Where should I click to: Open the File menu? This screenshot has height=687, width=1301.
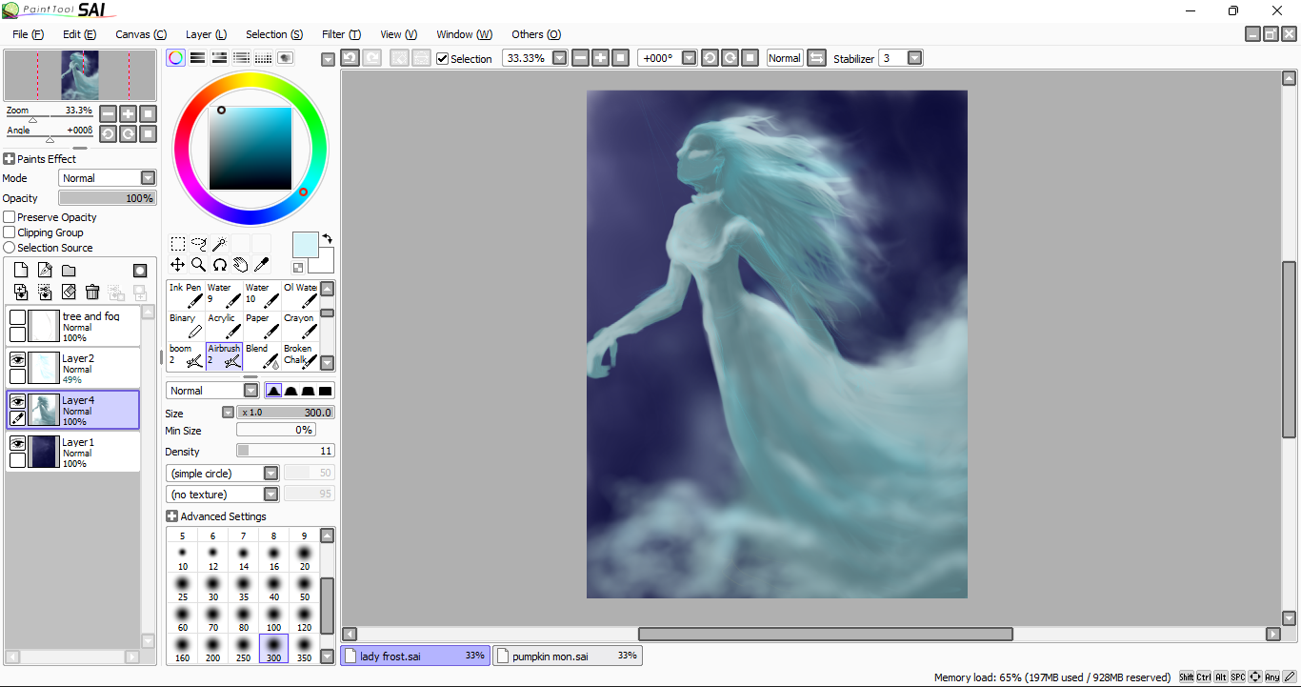pyautogui.click(x=29, y=34)
